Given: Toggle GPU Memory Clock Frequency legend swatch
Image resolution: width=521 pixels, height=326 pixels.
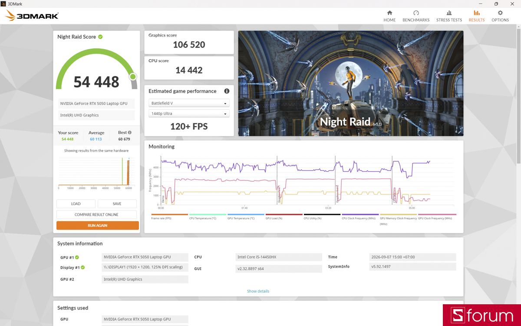Looking at the screenshot, I should click(x=398, y=214).
